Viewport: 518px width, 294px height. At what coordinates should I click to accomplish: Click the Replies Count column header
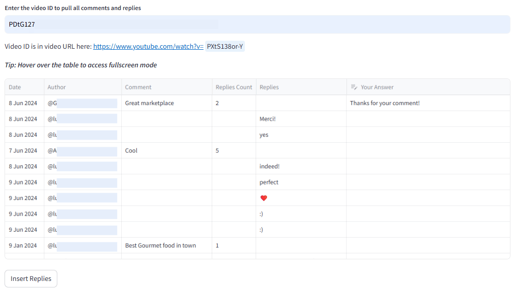(234, 86)
